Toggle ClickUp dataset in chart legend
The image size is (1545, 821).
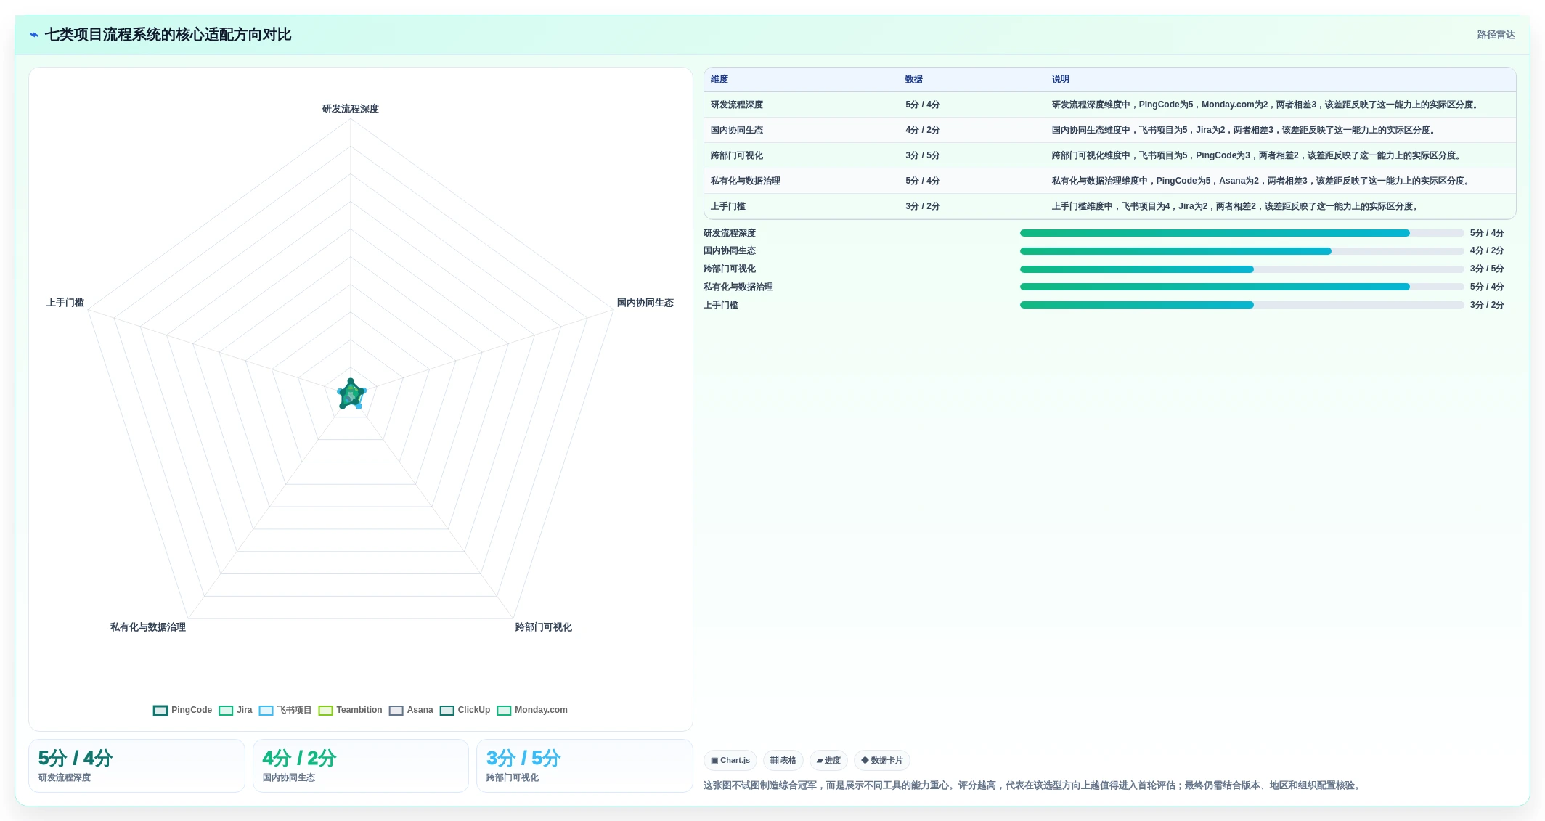(x=465, y=710)
